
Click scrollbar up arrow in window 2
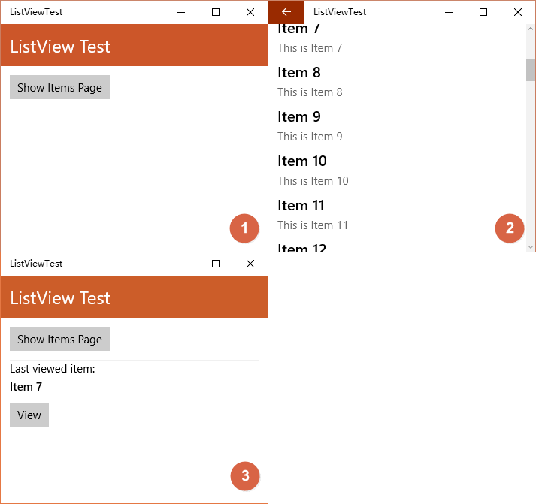tap(531, 29)
